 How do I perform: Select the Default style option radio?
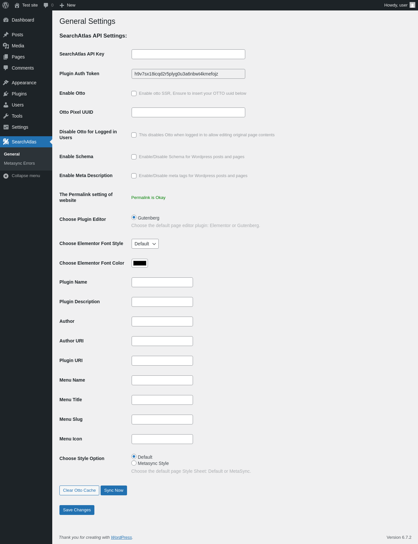click(x=134, y=456)
